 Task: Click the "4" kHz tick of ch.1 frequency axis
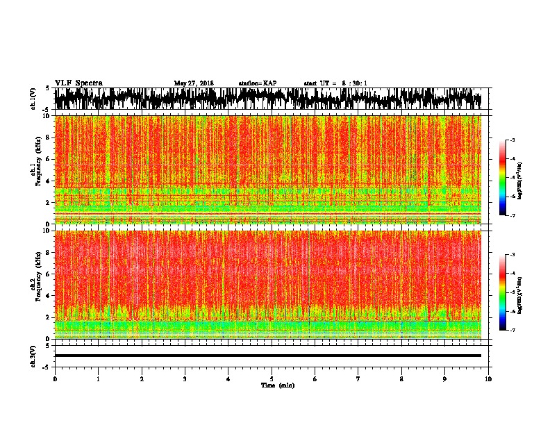click(x=47, y=181)
